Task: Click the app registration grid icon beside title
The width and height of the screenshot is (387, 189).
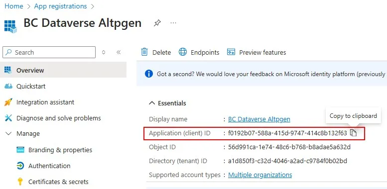Action: 10,26
